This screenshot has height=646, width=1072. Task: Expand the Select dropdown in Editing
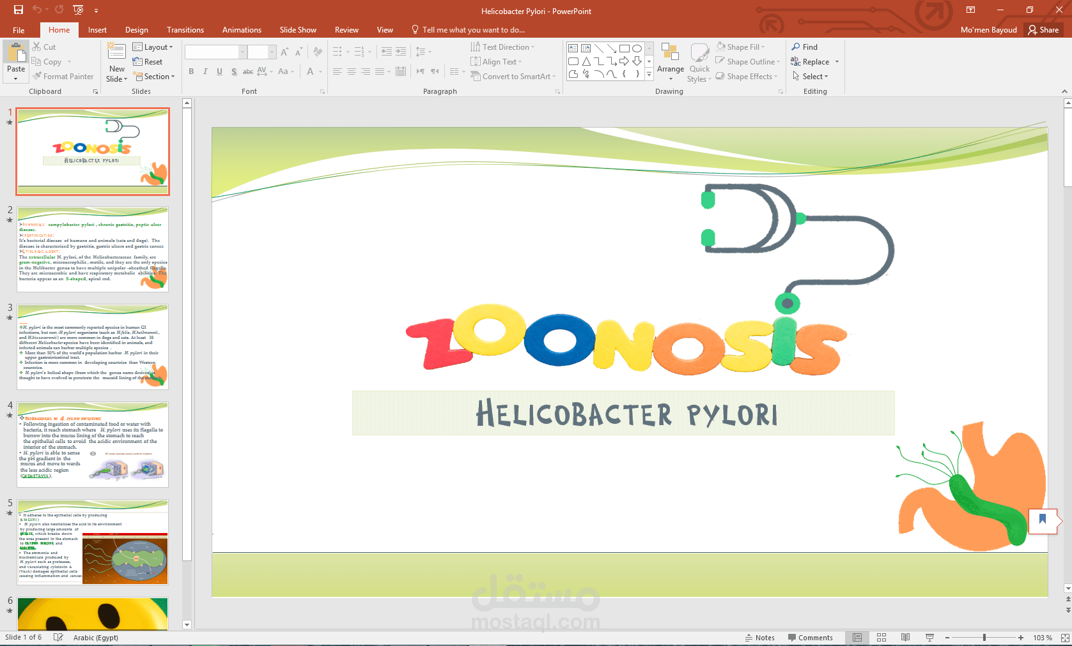pos(810,77)
